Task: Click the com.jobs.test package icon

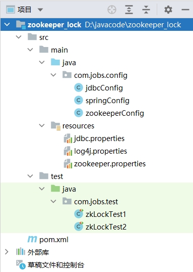Action: tap(67, 201)
